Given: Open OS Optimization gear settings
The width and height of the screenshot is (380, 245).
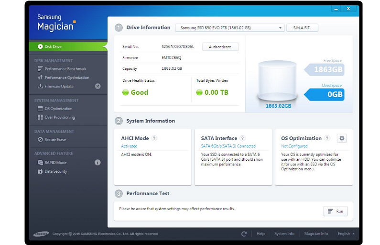Looking at the screenshot, I should tap(342, 138).
